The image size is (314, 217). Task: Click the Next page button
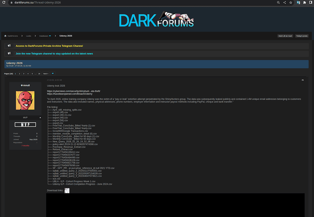point(46,74)
